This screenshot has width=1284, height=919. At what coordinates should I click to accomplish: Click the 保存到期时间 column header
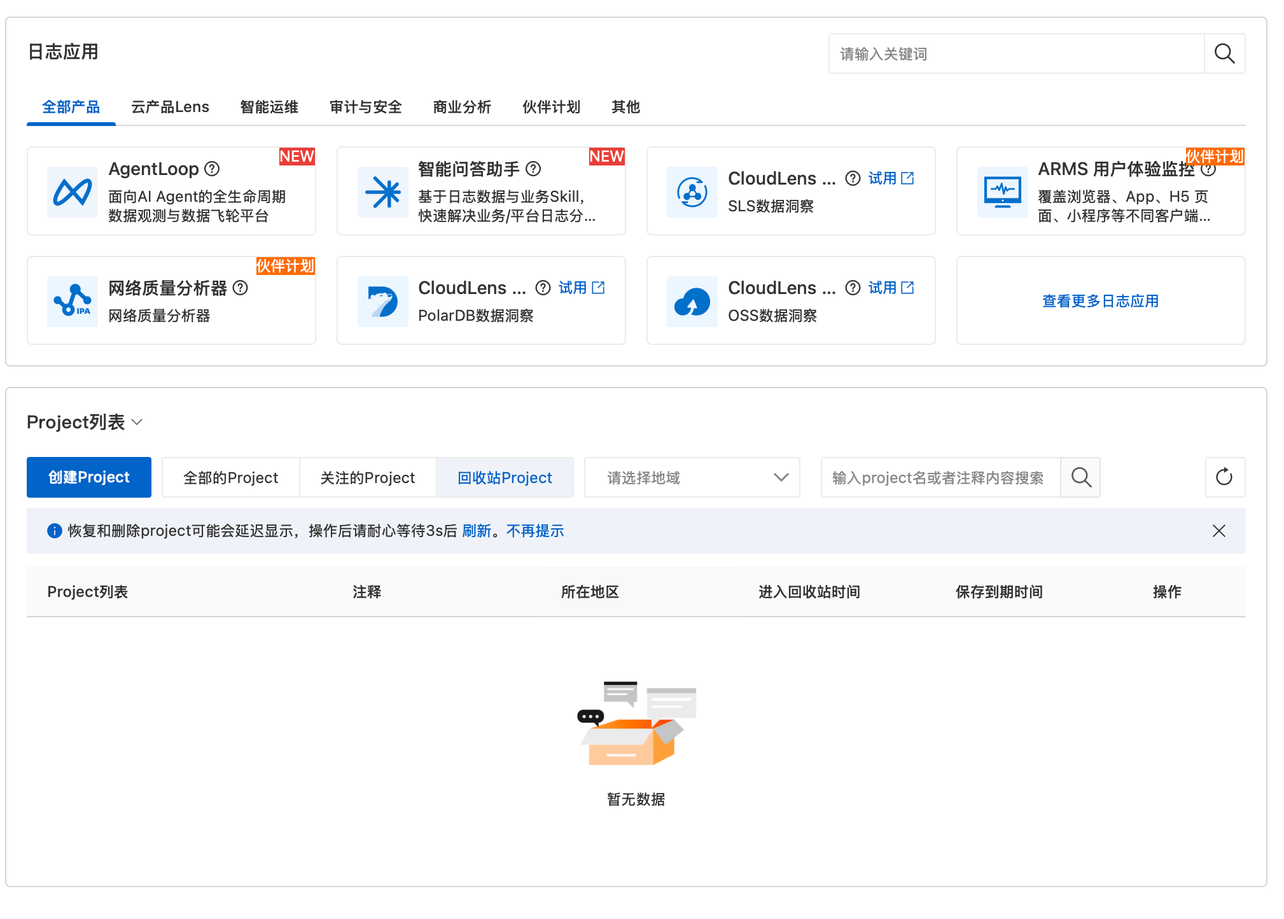click(x=999, y=592)
